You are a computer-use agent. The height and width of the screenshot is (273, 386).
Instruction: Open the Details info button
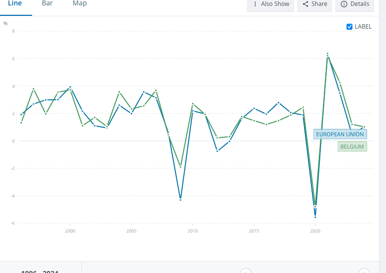coord(354,4)
